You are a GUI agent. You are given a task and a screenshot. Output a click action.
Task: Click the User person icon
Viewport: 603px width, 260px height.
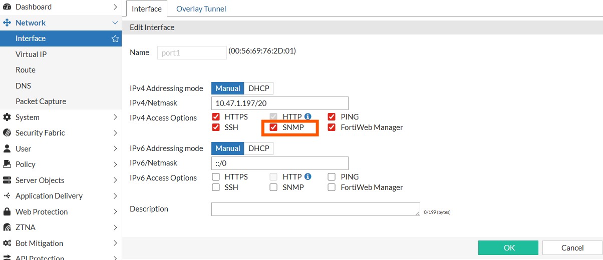pyautogui.click(x=7, y=149)
